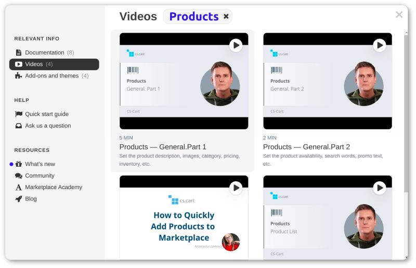416x268 pixels.
Task: Open the Marketplace Academy link
Action: point(54,187)
